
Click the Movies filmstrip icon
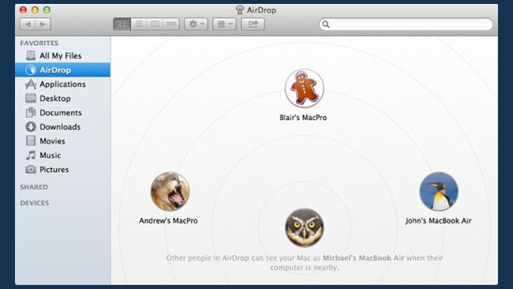[x=31, y=141]
